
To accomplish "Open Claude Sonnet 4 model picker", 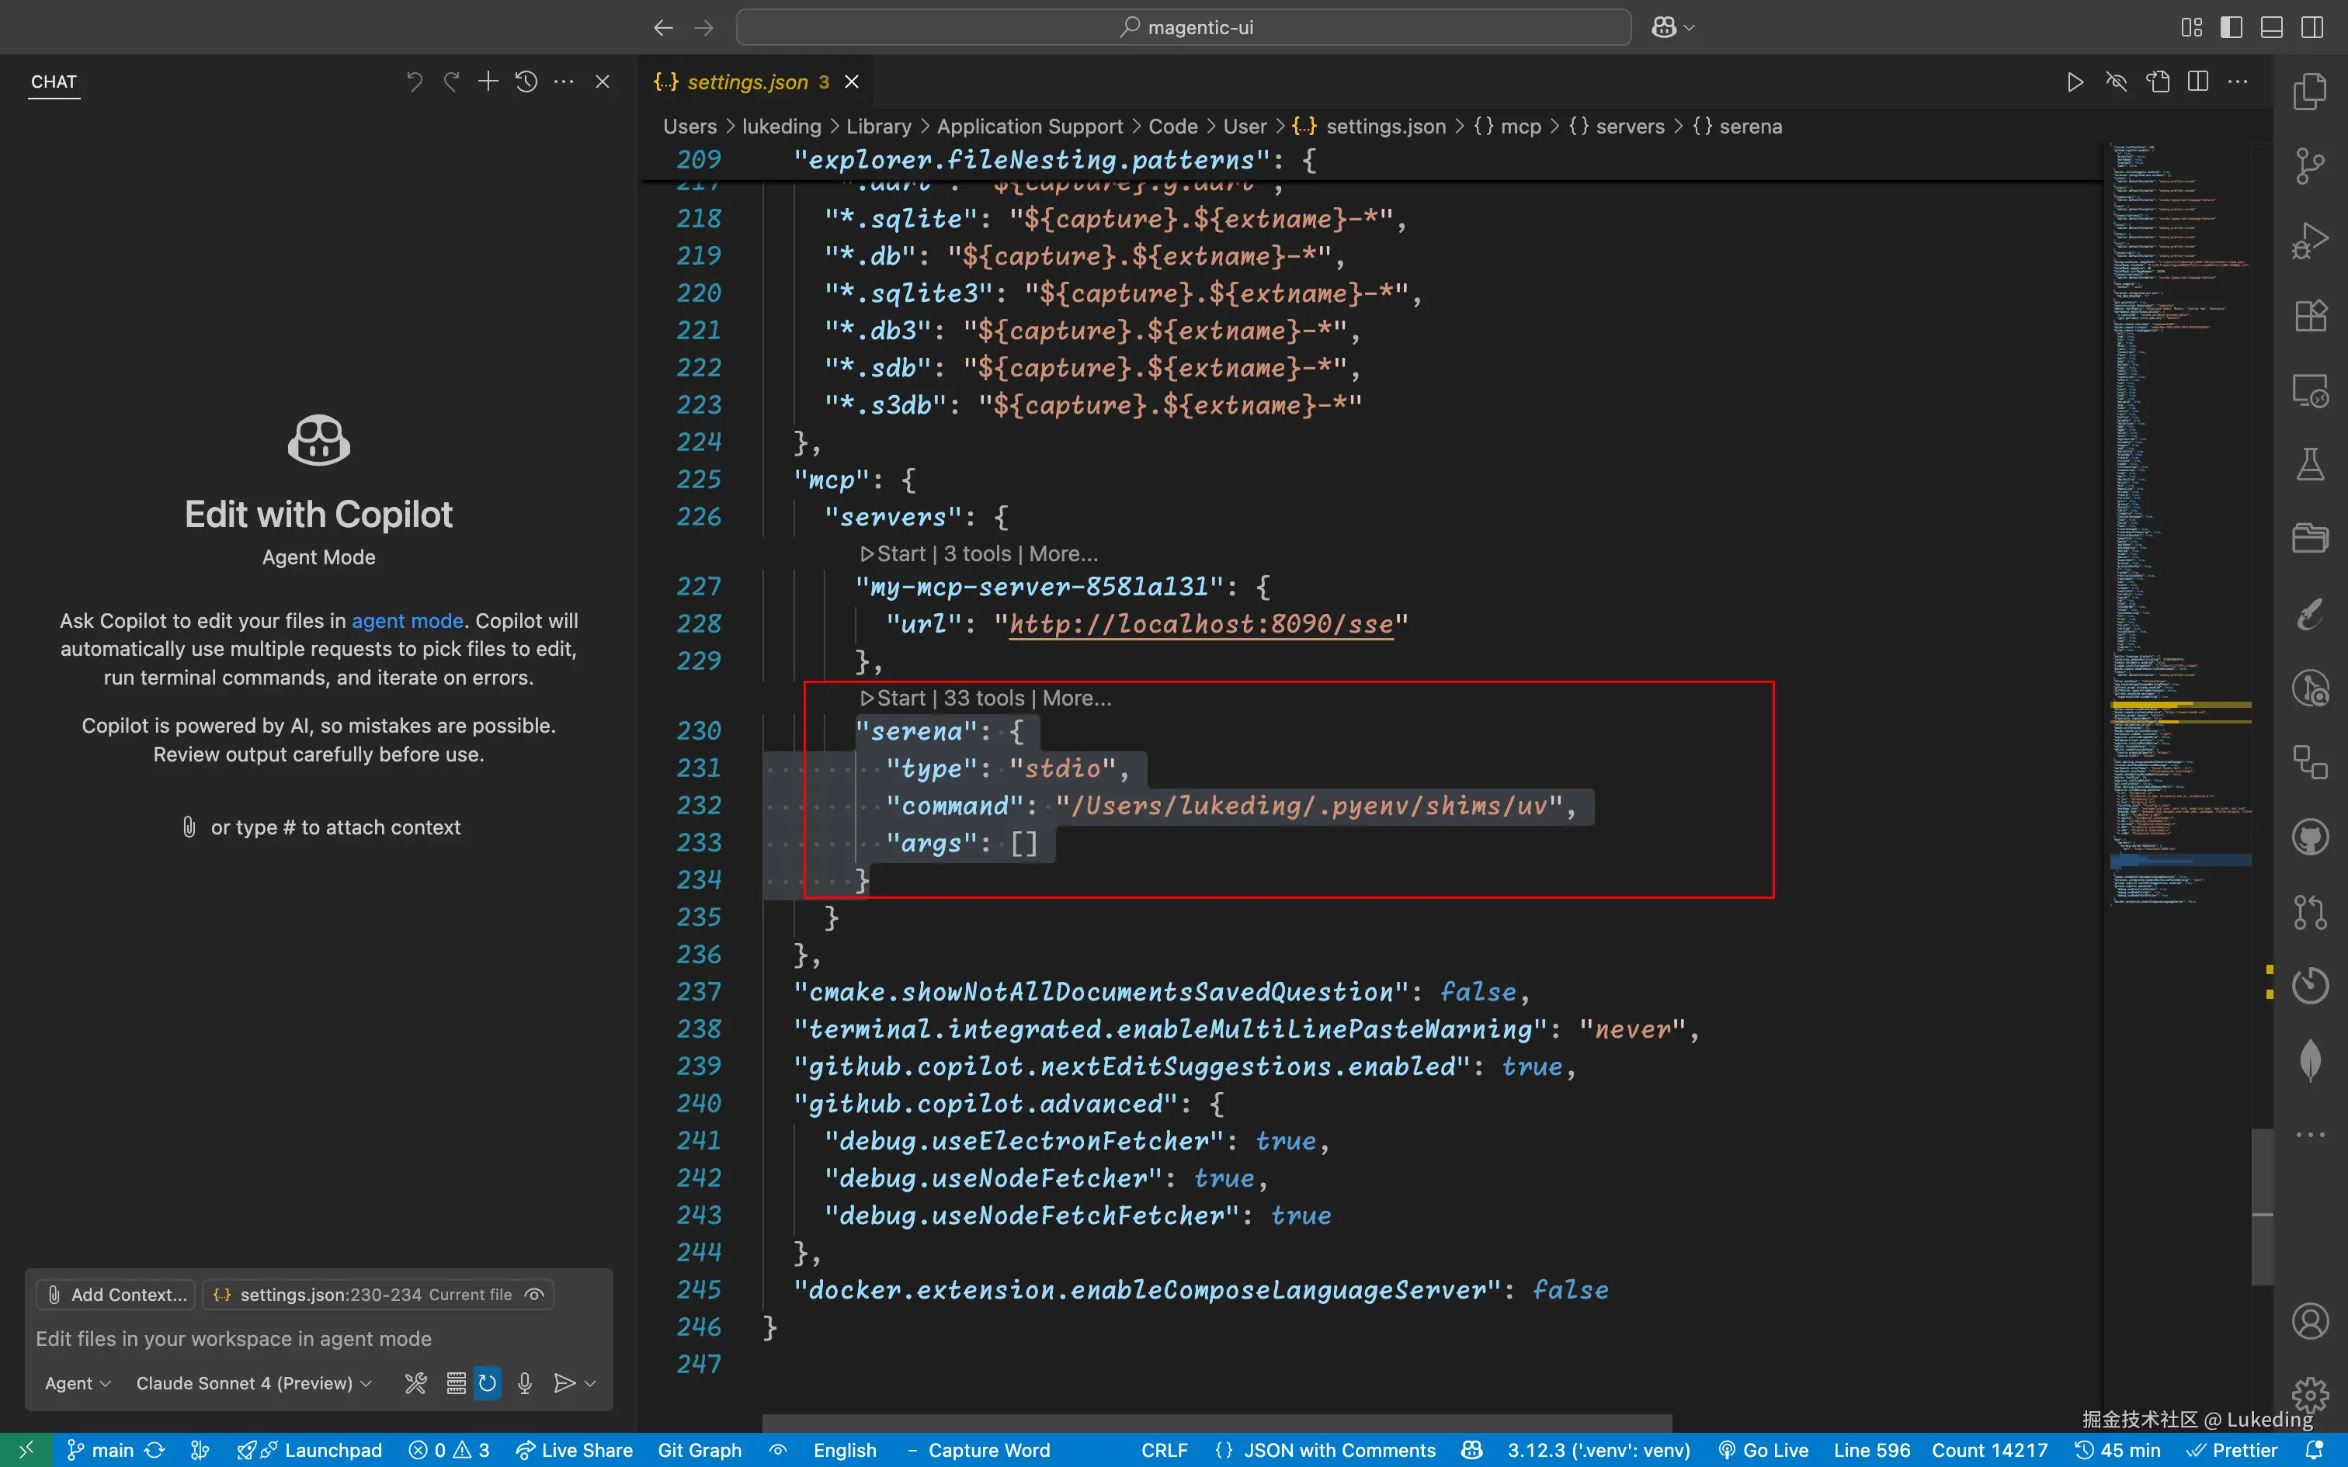I will (253, 1382).
